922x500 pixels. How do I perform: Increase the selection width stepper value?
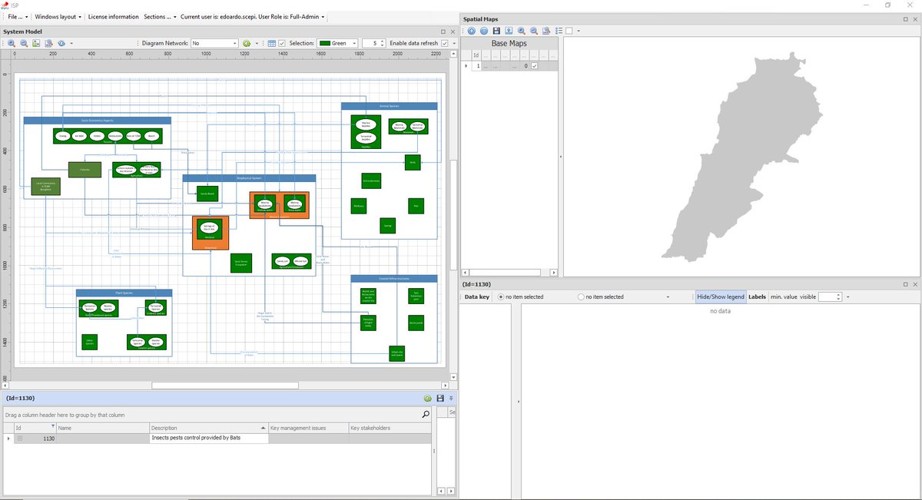point(382,41)
